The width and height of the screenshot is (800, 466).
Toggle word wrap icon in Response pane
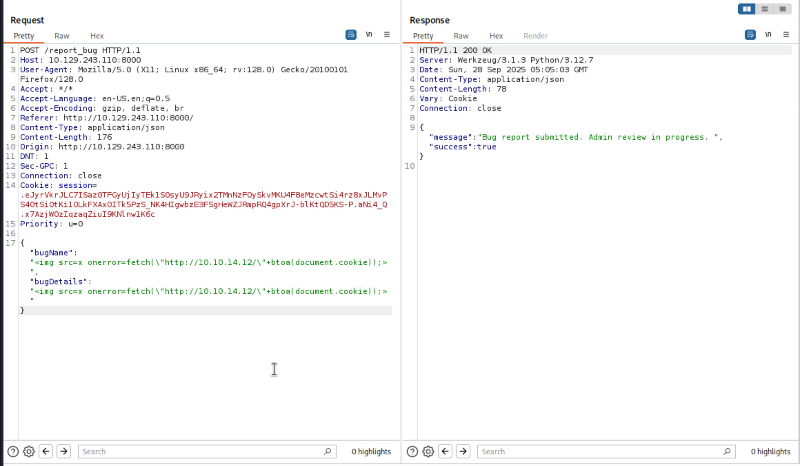750,35
